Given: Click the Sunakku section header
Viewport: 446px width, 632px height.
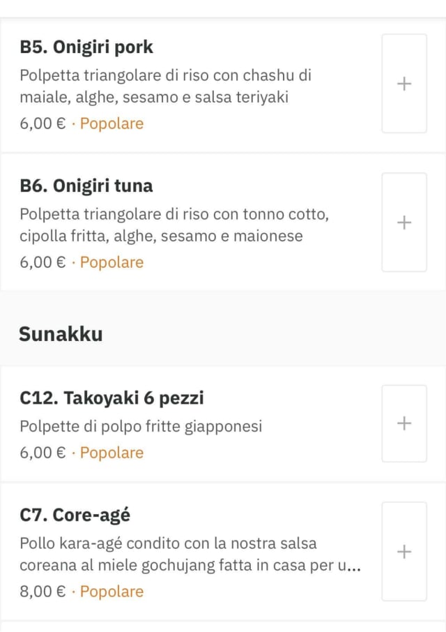Looking at the screenshot, I should click(61, 334).
